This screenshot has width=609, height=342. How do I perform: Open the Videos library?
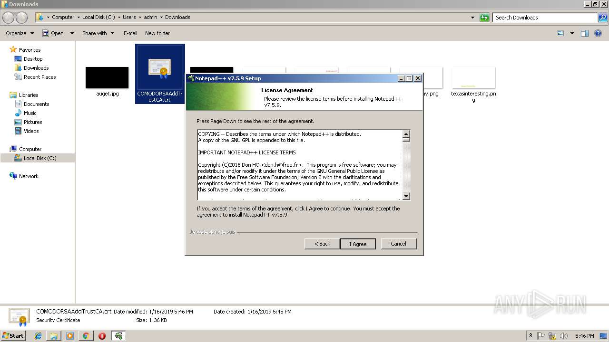click(x=31, y=131)
